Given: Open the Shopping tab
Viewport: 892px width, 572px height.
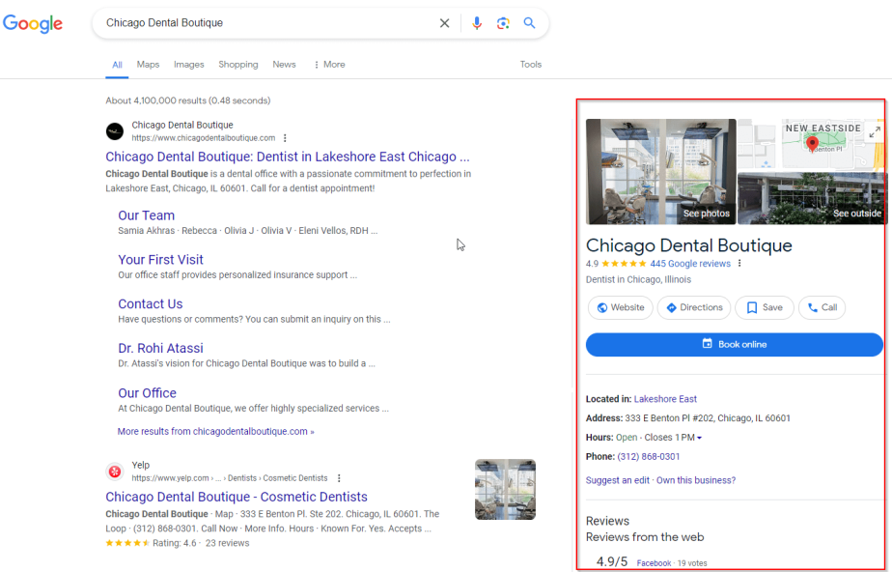Looking at the screenshot, I should [238, 65].
